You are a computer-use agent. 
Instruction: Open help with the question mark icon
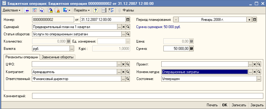point(96,10)
